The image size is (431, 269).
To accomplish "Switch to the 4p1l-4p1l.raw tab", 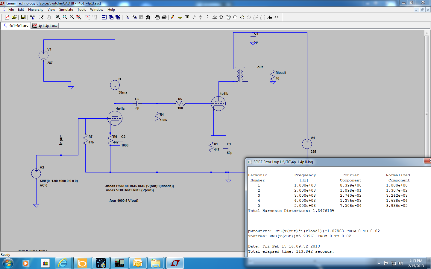I will pyautogui.click(x=45, y=26).
